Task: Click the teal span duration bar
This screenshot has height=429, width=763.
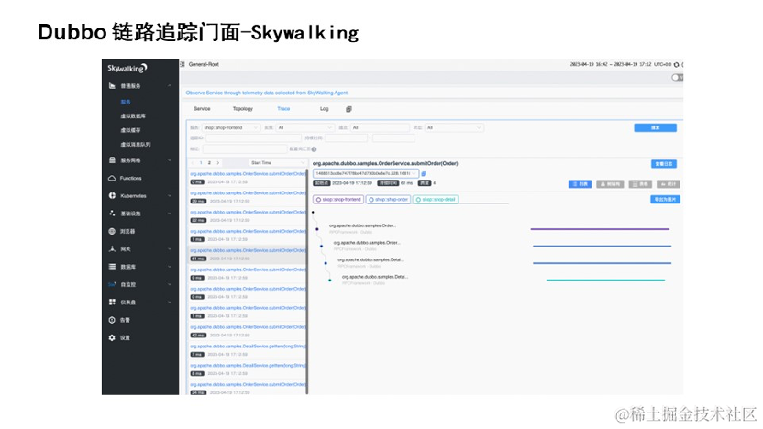Action: pyautogui.click(x=605, y=280)
